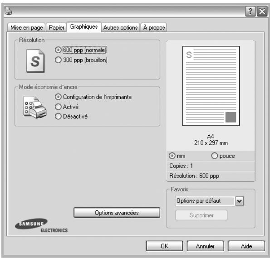Set toner save mode to Activé
This screenshot has width=270, height=259.
tap(67, 107)
